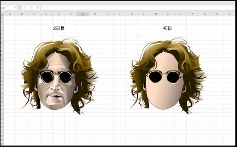
Task: Click the select-all corner triangle
Action: [x=2, y=14]
